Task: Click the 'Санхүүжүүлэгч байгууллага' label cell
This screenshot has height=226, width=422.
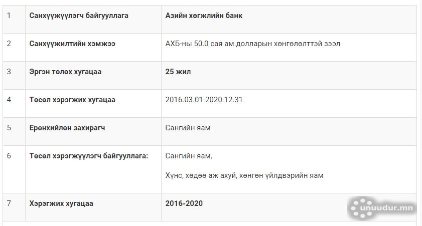Action: 79,16
